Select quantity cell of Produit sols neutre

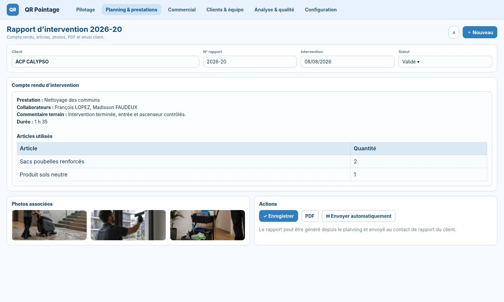[419, 174]
